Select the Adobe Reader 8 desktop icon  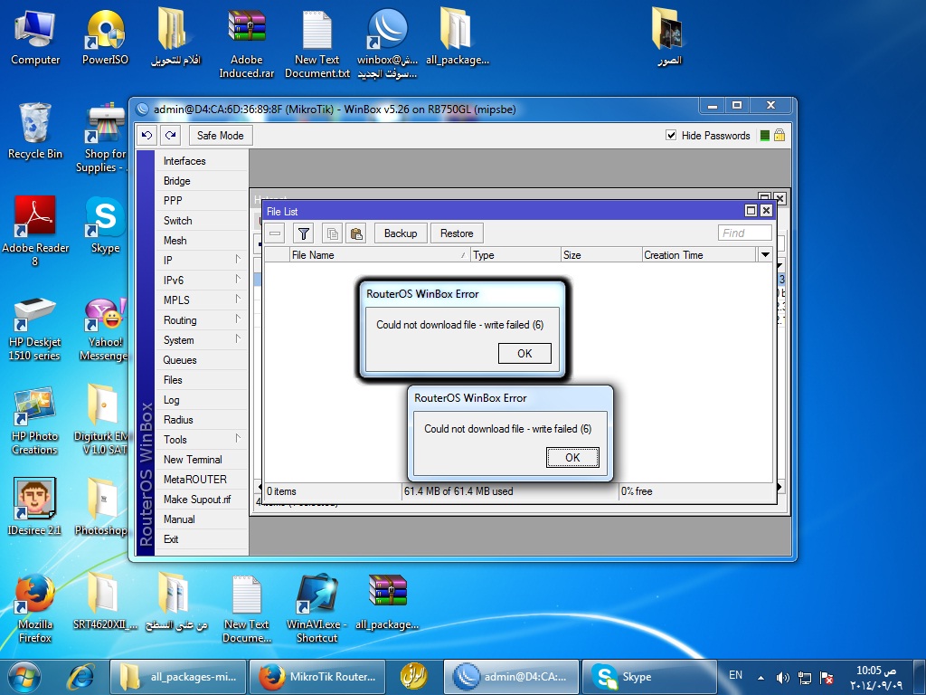pos(35,231)
